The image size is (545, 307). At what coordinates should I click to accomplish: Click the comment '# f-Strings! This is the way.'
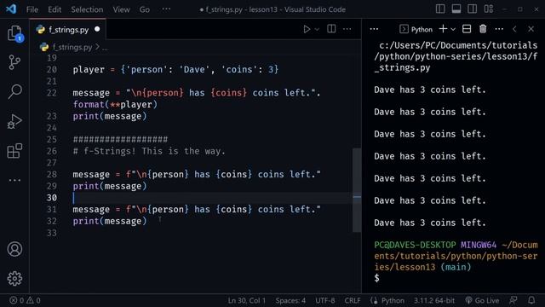coord(149,151)
